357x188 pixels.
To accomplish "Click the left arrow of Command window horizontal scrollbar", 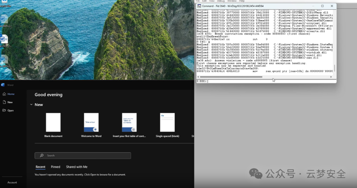I will (x=198, y=77).
